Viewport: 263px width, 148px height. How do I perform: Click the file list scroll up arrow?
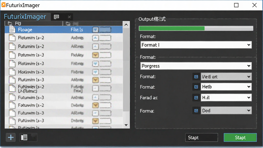click(x=126, y=25)
